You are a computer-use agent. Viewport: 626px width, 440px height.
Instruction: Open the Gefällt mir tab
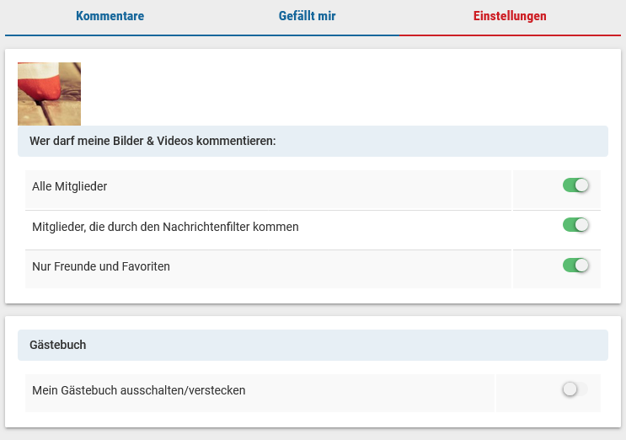click(308, 16)
